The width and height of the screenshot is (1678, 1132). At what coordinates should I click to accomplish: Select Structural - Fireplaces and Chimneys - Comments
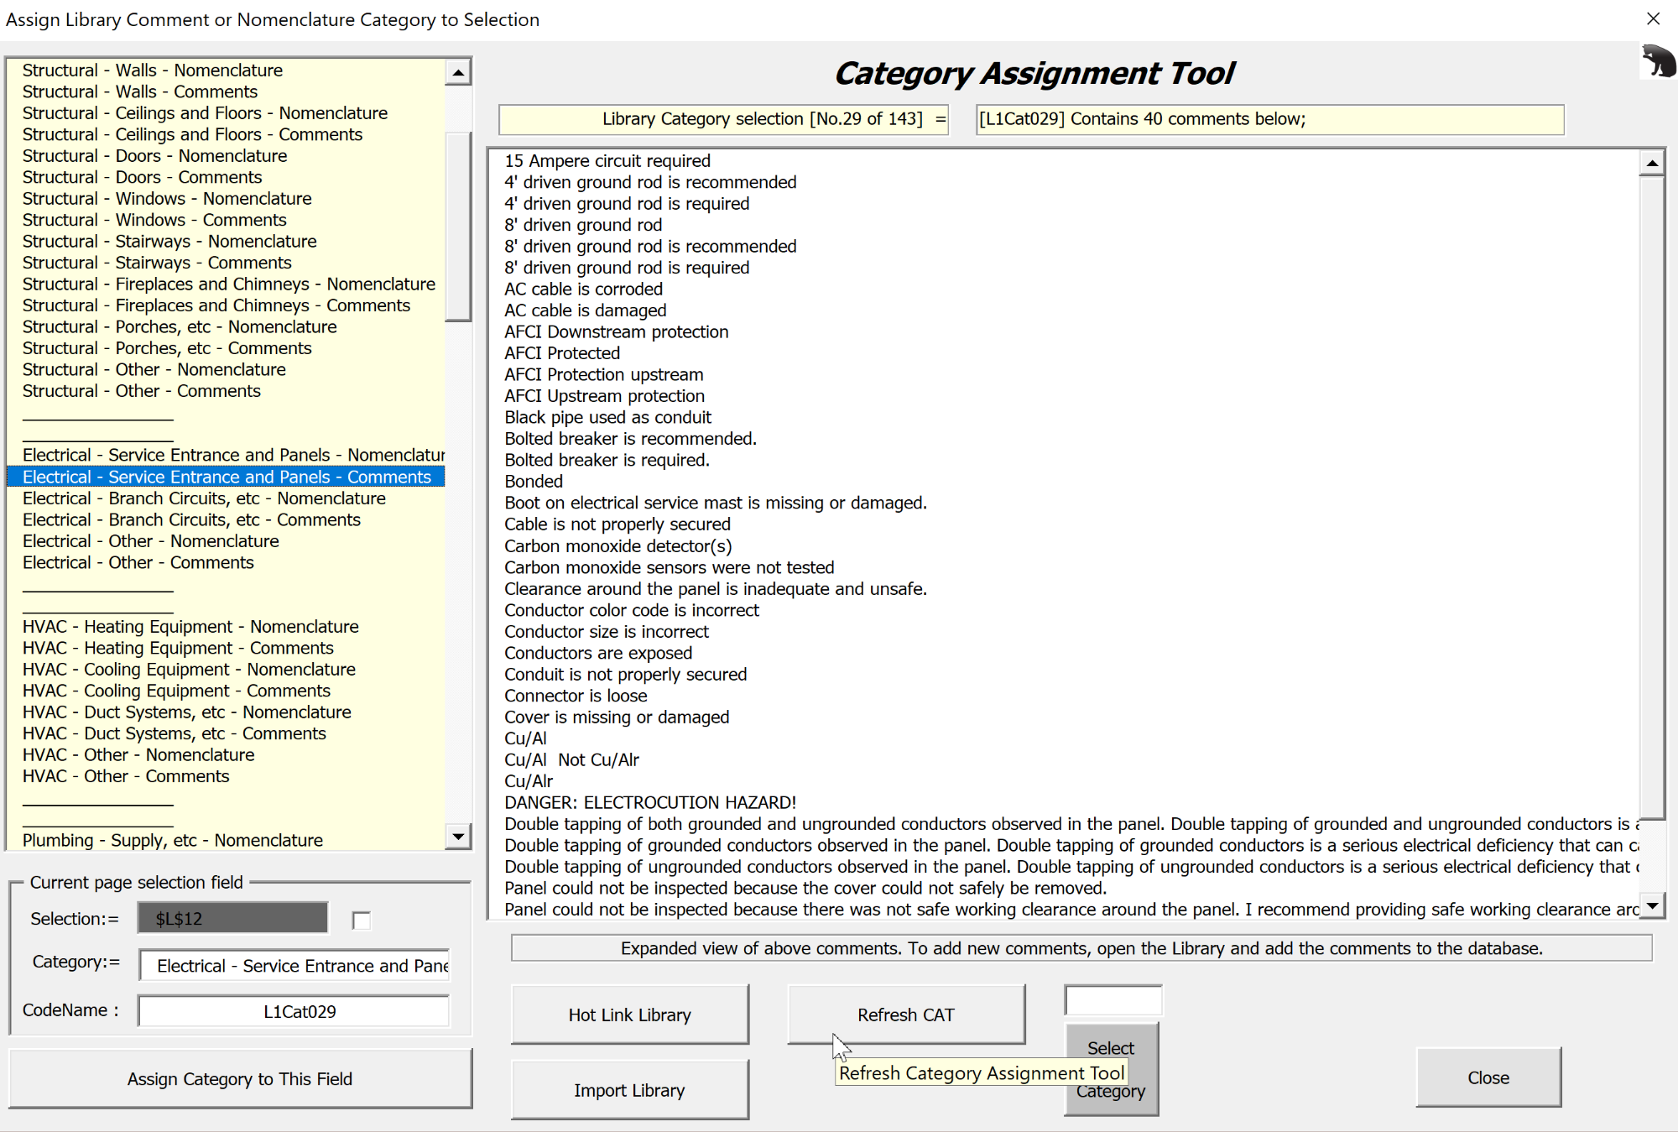(x=216, y=305)
